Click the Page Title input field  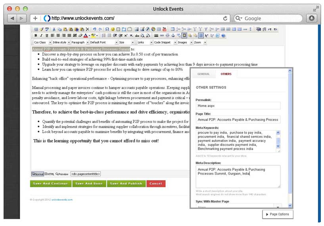[238, 120]
